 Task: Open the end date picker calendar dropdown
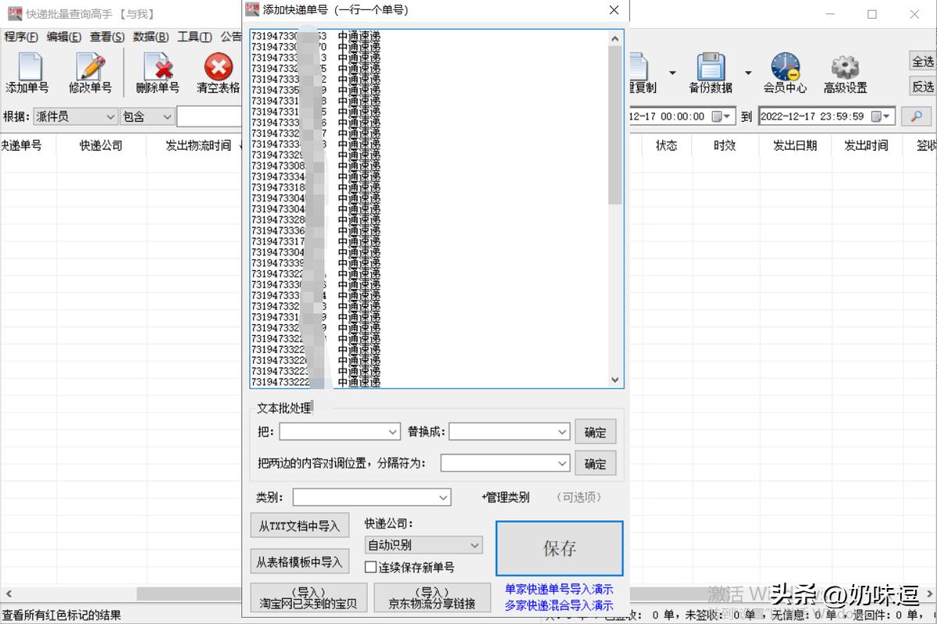(x=885, y=116)
